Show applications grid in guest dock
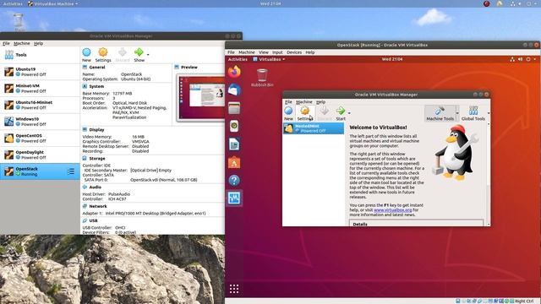 [x=234, y=289]
